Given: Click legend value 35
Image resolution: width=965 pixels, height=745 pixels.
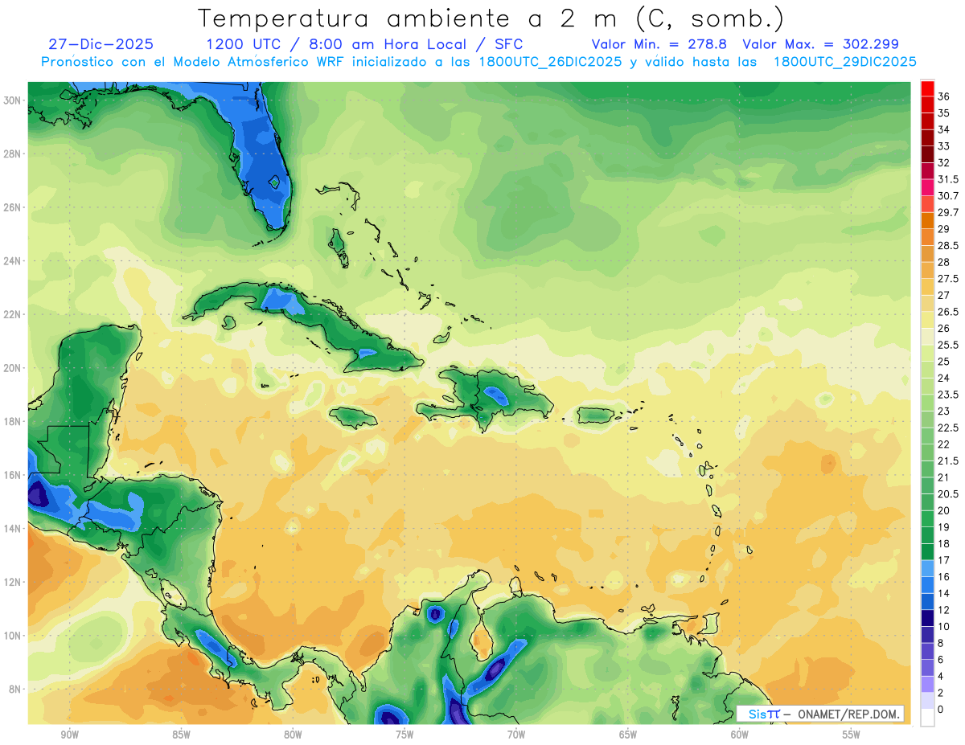Looking at the screenshot, I should pyautogui.click(x=943, y=113).
